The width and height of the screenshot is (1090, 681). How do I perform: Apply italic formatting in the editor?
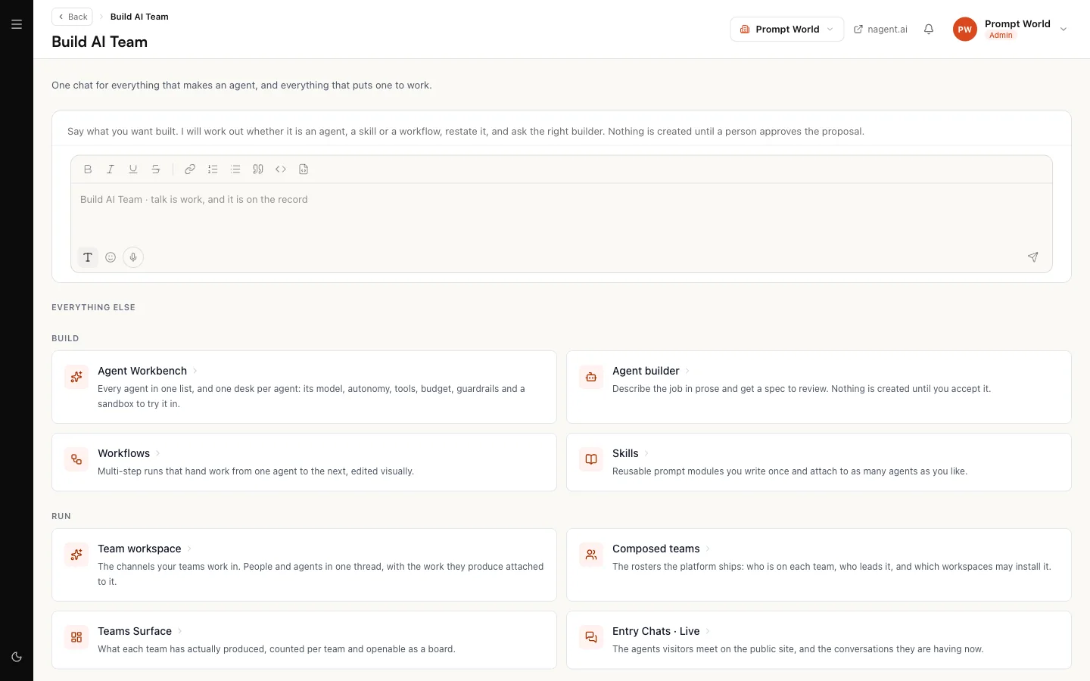111,169
